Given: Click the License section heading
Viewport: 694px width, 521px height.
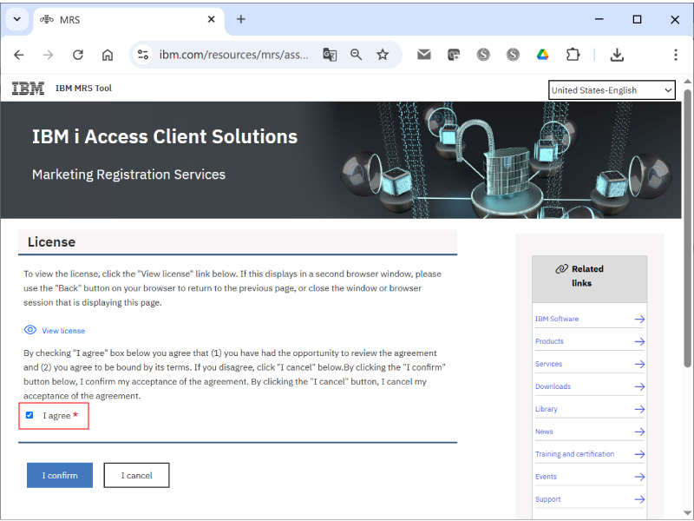Looking at the screenshot, I should 51,242.
